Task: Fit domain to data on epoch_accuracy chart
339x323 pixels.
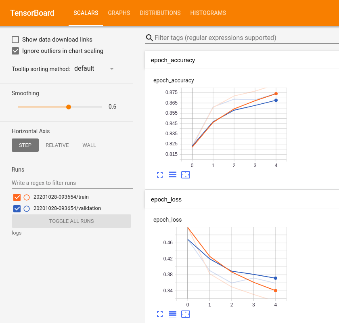Action: point(186,175)
